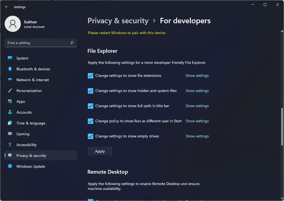Click Privacy & security breadcrumb heading

coord(118,21)
